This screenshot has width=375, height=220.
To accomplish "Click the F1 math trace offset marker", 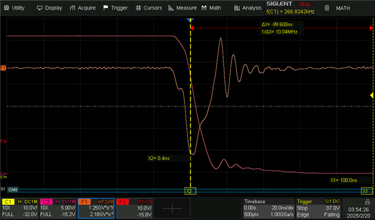I will (x=3, y=68).
